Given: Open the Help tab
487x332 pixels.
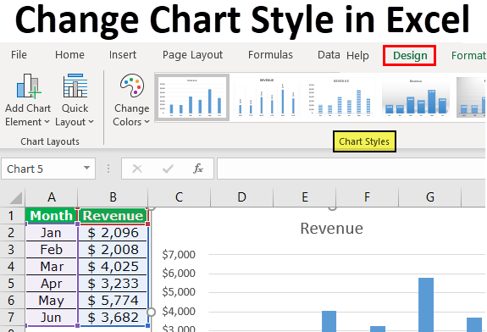Looking at the screenshot, I should [x=357, y=55].
